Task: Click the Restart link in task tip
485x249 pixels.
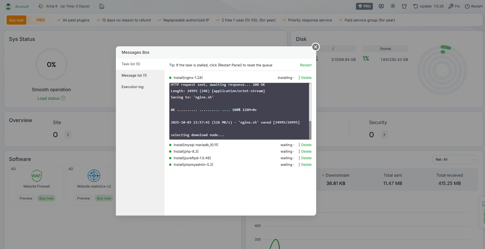Action: click(x=306, y=65)
